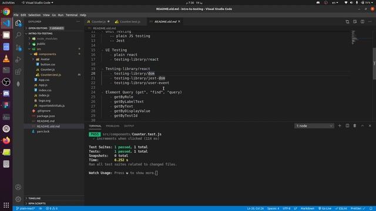Open the Explorer panel actions menu
The image size is (376, 211).
pyautogui.click(x=78, y=22)
